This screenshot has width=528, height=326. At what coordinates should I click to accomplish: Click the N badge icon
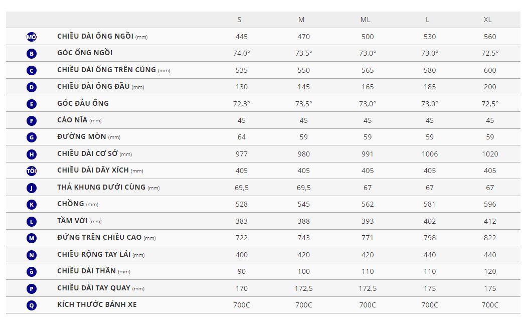tap(32, 255)
